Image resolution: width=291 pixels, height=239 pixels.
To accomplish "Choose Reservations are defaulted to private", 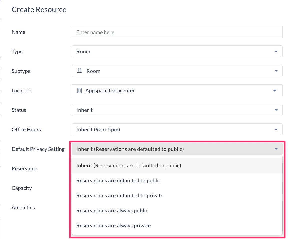I will point(177,196).
